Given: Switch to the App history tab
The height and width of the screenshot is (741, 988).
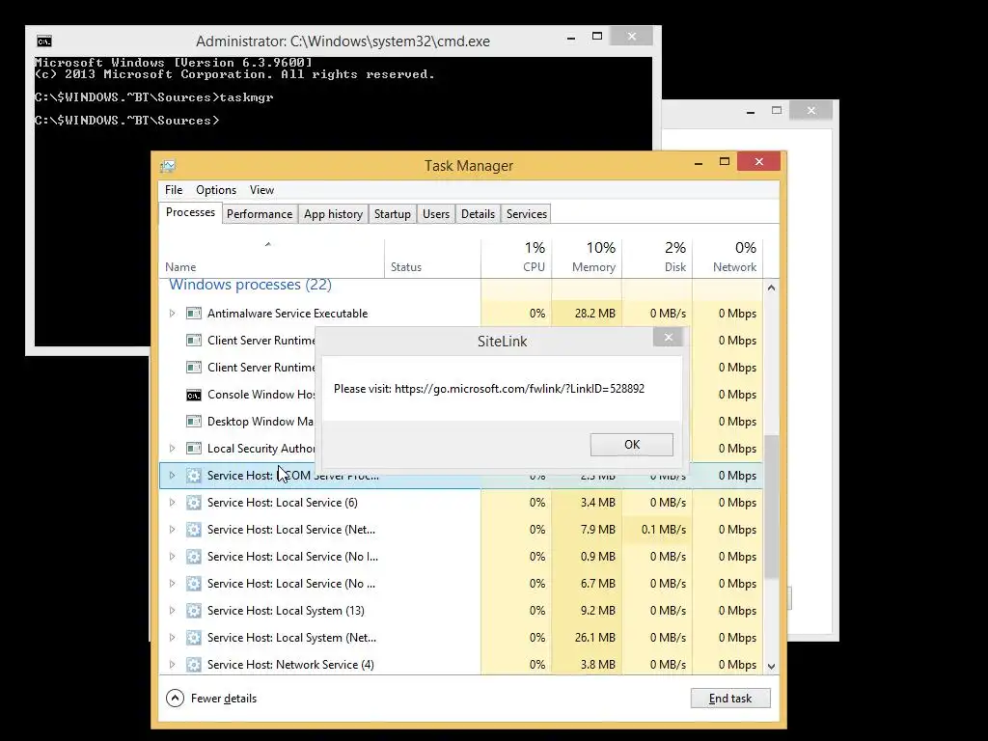Looking at the screenshot, I should (x=333, y=214).
